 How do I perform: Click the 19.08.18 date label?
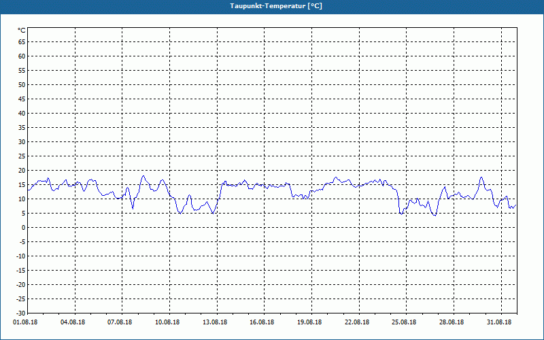click(309, 322)
